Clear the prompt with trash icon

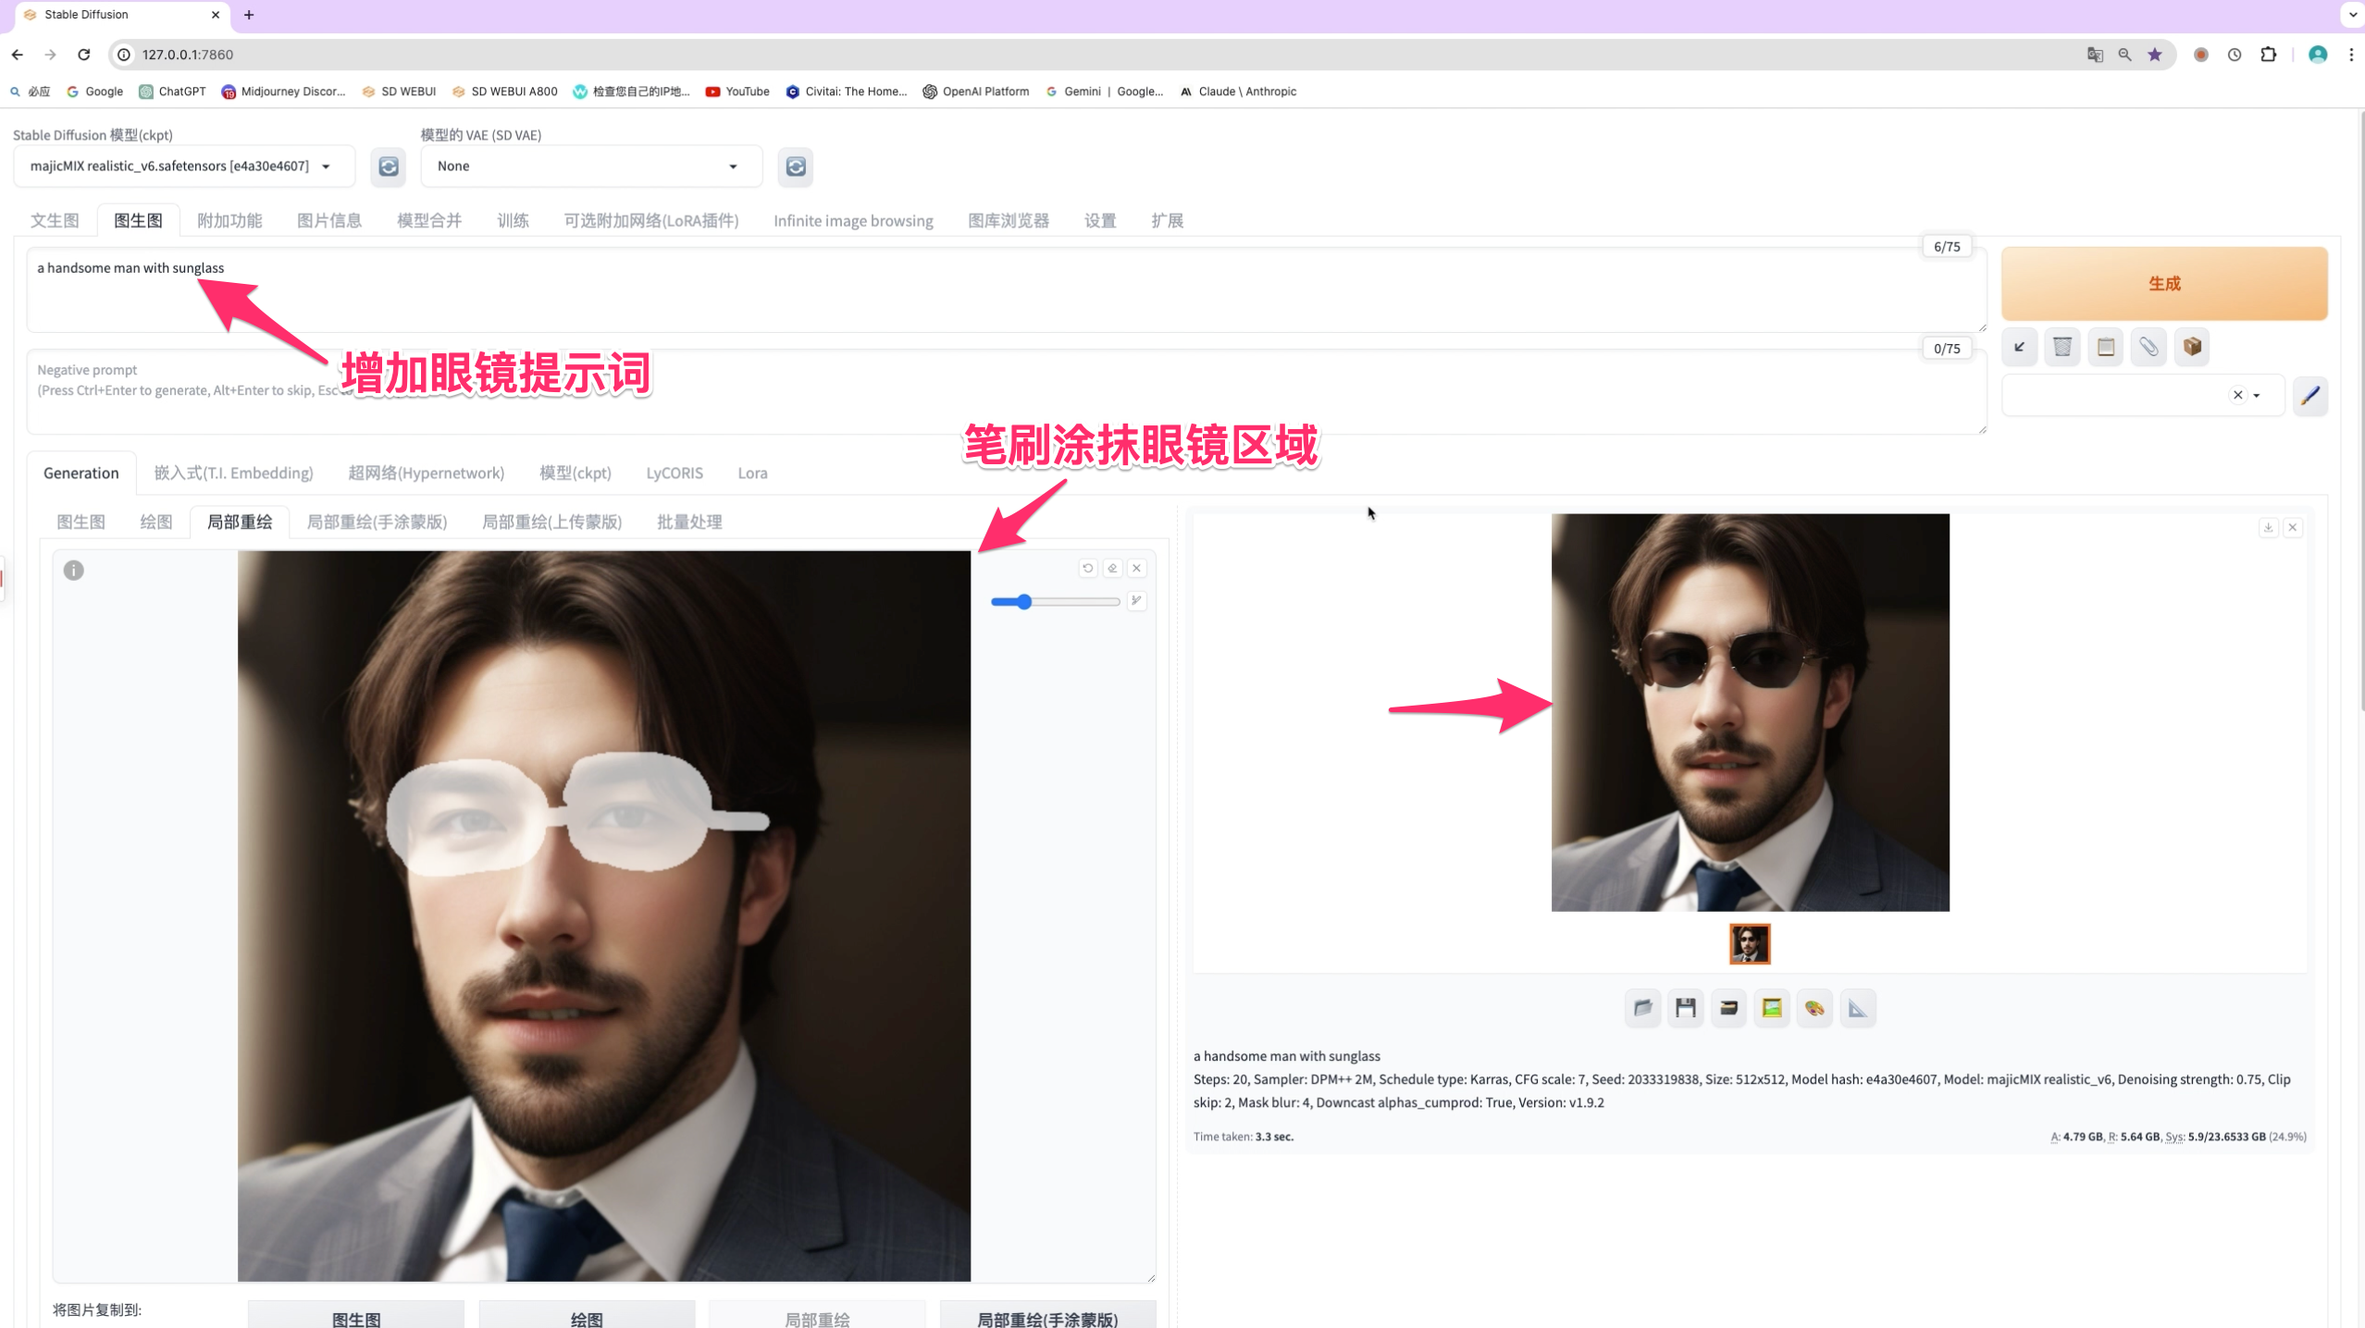click(x=2062, y=347)
